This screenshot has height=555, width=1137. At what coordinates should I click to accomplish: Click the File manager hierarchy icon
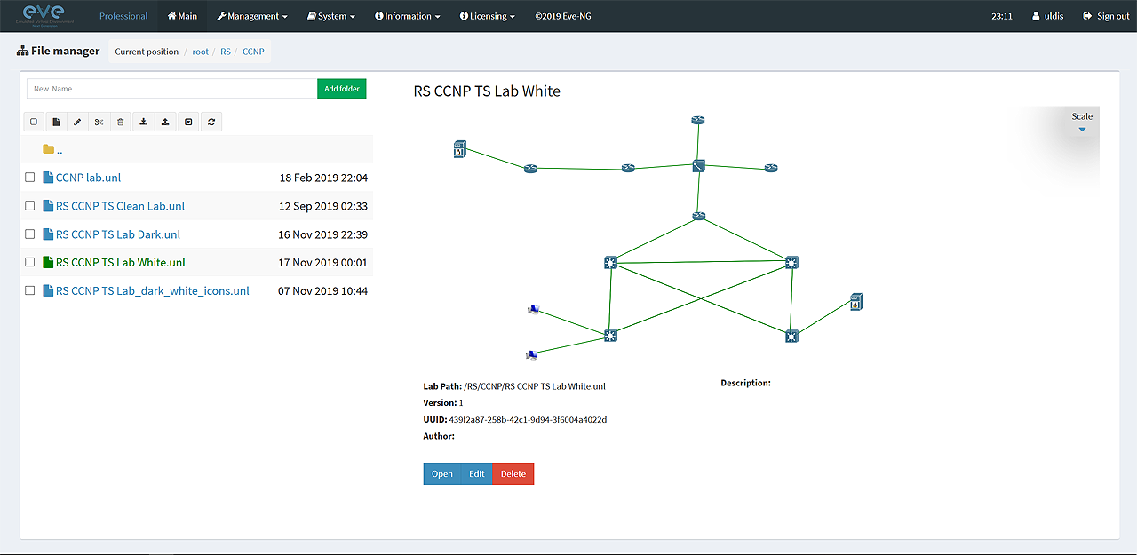tap(22, 52)
